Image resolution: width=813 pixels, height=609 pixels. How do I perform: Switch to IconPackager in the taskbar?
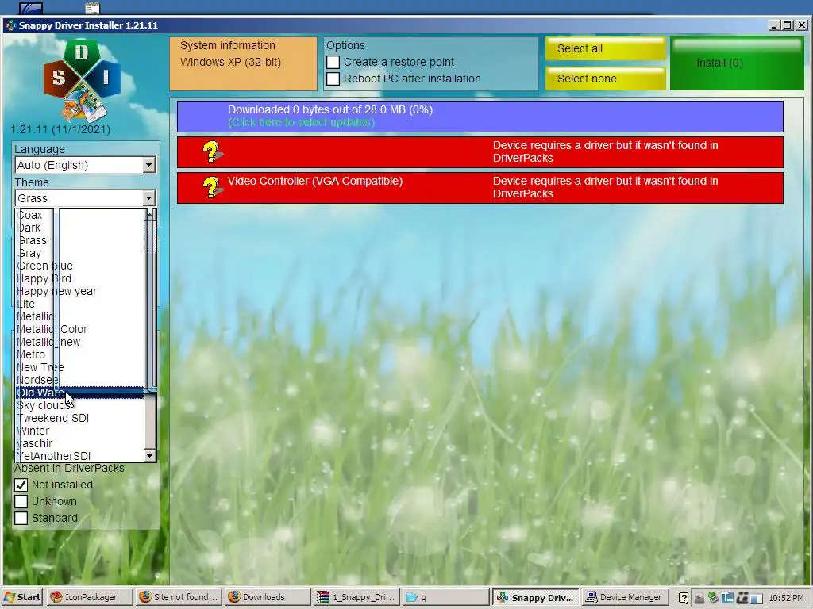point(89,597)
